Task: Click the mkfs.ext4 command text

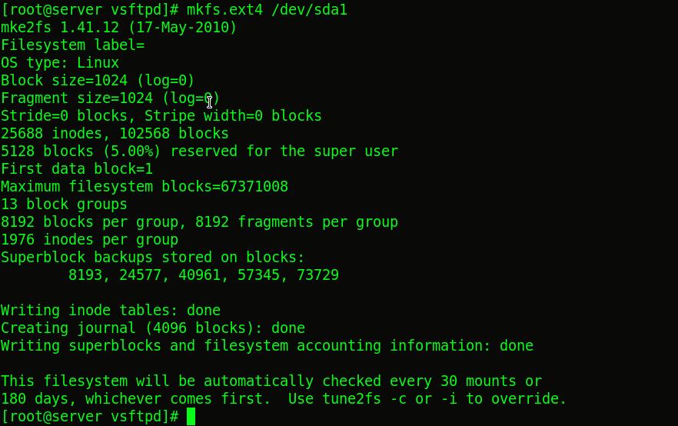Action: point(224,9)
